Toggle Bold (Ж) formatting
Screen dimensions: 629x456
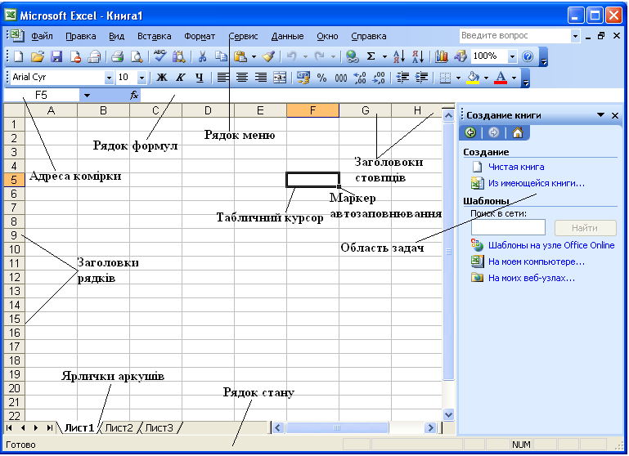click(x=162, y=78)
